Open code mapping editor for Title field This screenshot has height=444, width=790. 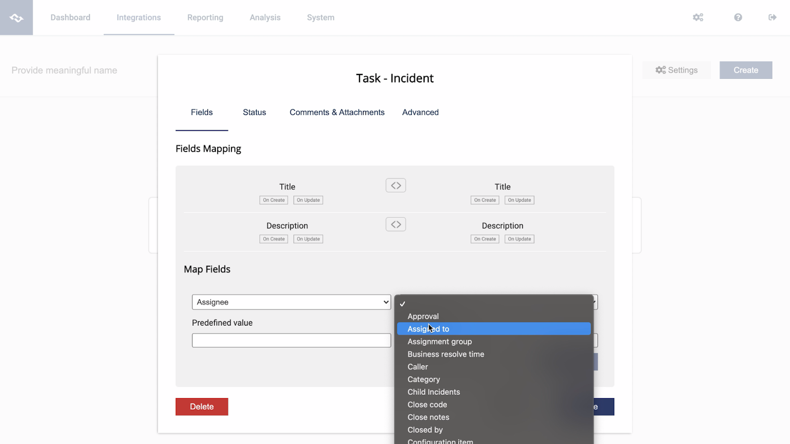(395, 185)
